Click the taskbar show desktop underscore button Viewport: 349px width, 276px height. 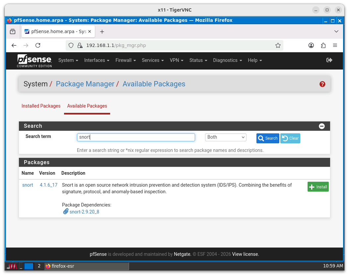click(x=21, y=266)
